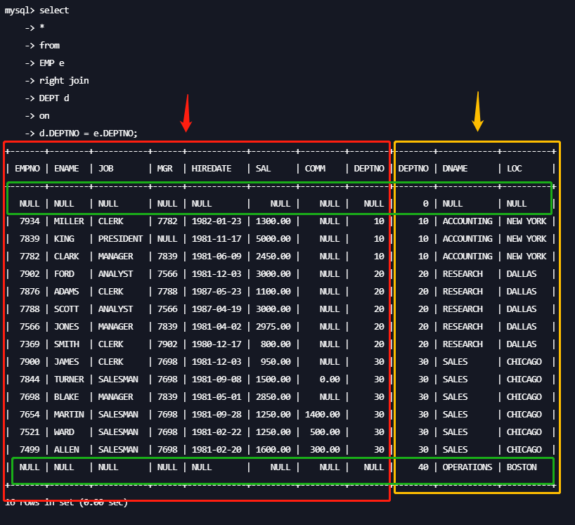Click KING's salary 5000.00
Screen dimensions: 575x525
(x=273, y=239)
